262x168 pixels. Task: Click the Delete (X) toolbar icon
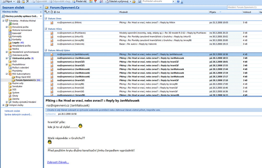tap(28, 2)
